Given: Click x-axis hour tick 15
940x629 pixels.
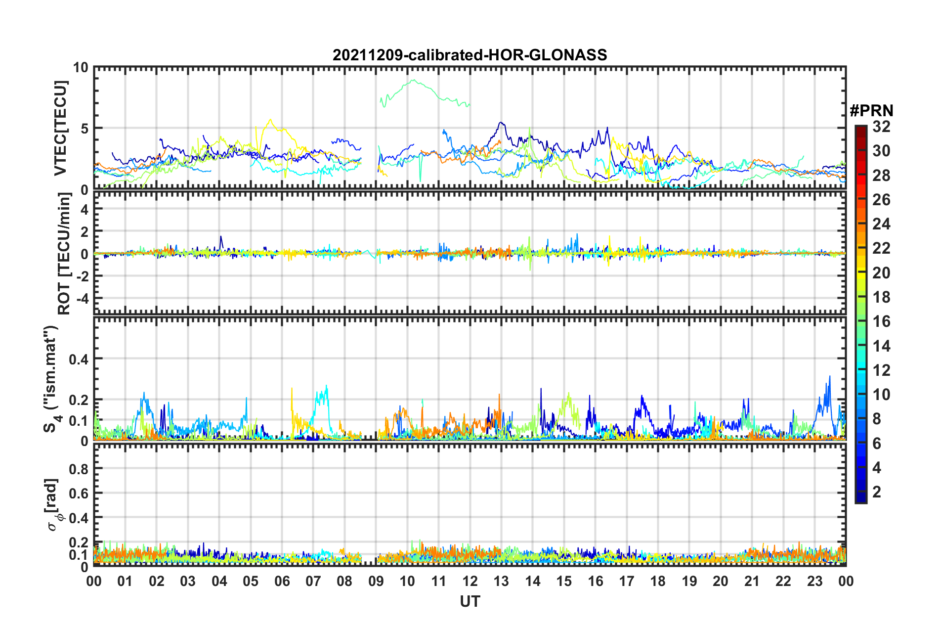Looking at the screenshot, I should click(x=564, y=581).
